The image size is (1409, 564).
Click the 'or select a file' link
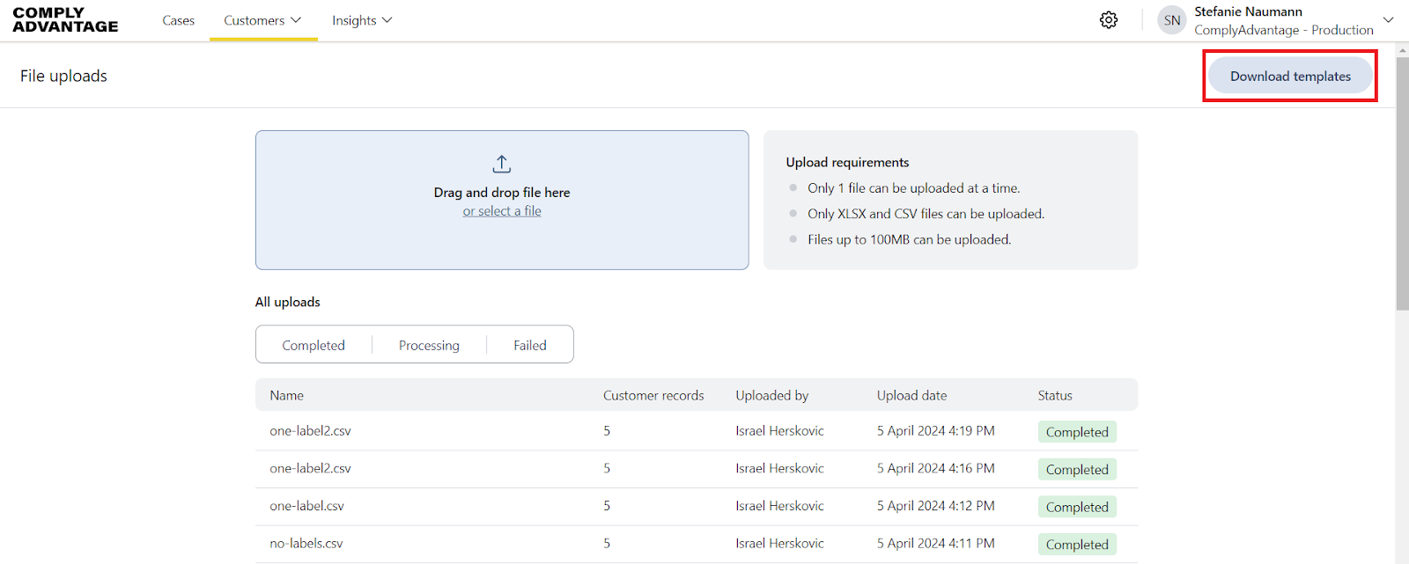pyautogui.click(x=502, y=211)
